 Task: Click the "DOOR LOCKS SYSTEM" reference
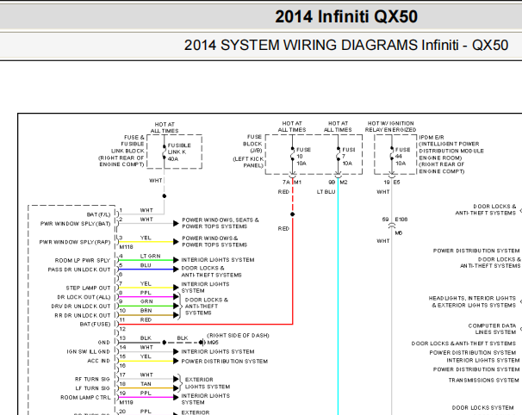(x=482, y=407)
